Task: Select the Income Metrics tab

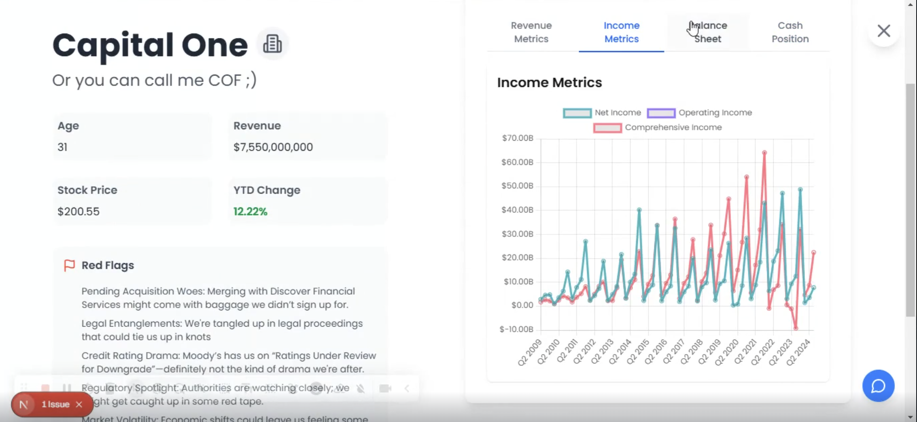Action: 621,32
